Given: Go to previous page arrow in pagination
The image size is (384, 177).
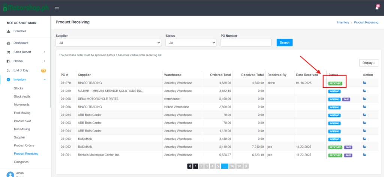Looking at the screenshot, I should [x=190, y=166].
